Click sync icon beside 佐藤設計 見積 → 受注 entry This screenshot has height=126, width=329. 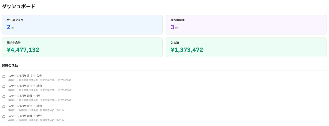[x=4, y=117]
